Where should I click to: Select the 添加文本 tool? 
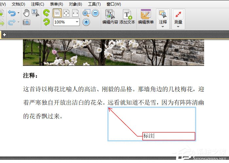pos(127,17)
